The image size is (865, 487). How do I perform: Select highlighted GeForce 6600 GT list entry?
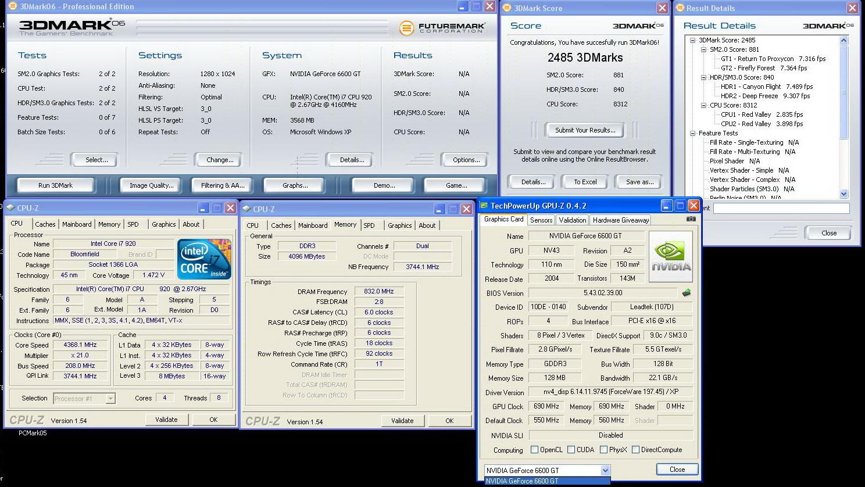(547, 481)
